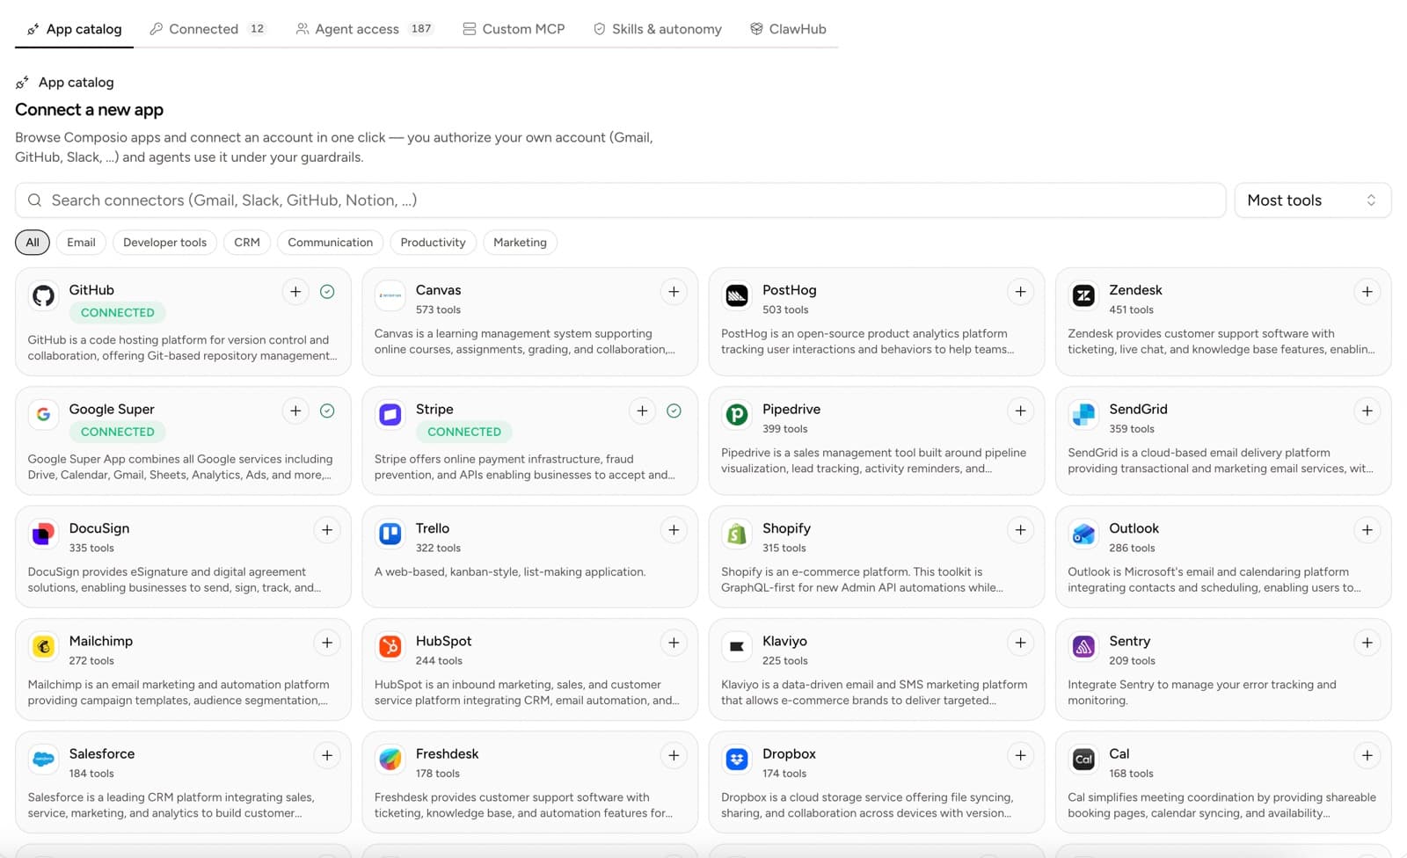Add the Dropbox connector
Screen dimensions: 1407x858
pyautogui.click(x=1020, y=755)
